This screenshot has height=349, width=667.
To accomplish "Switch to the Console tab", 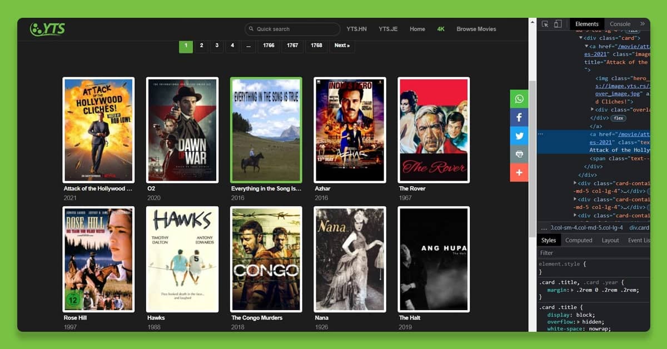I will point(620,24).
